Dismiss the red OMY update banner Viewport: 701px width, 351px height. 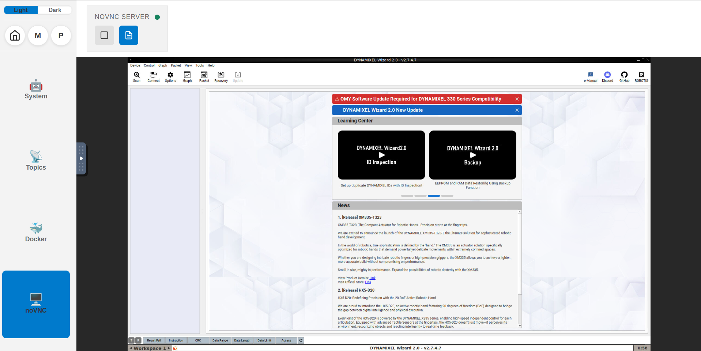(517, 99)
